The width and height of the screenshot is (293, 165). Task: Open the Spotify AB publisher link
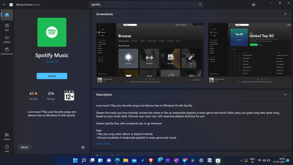[x=52, y=62]
